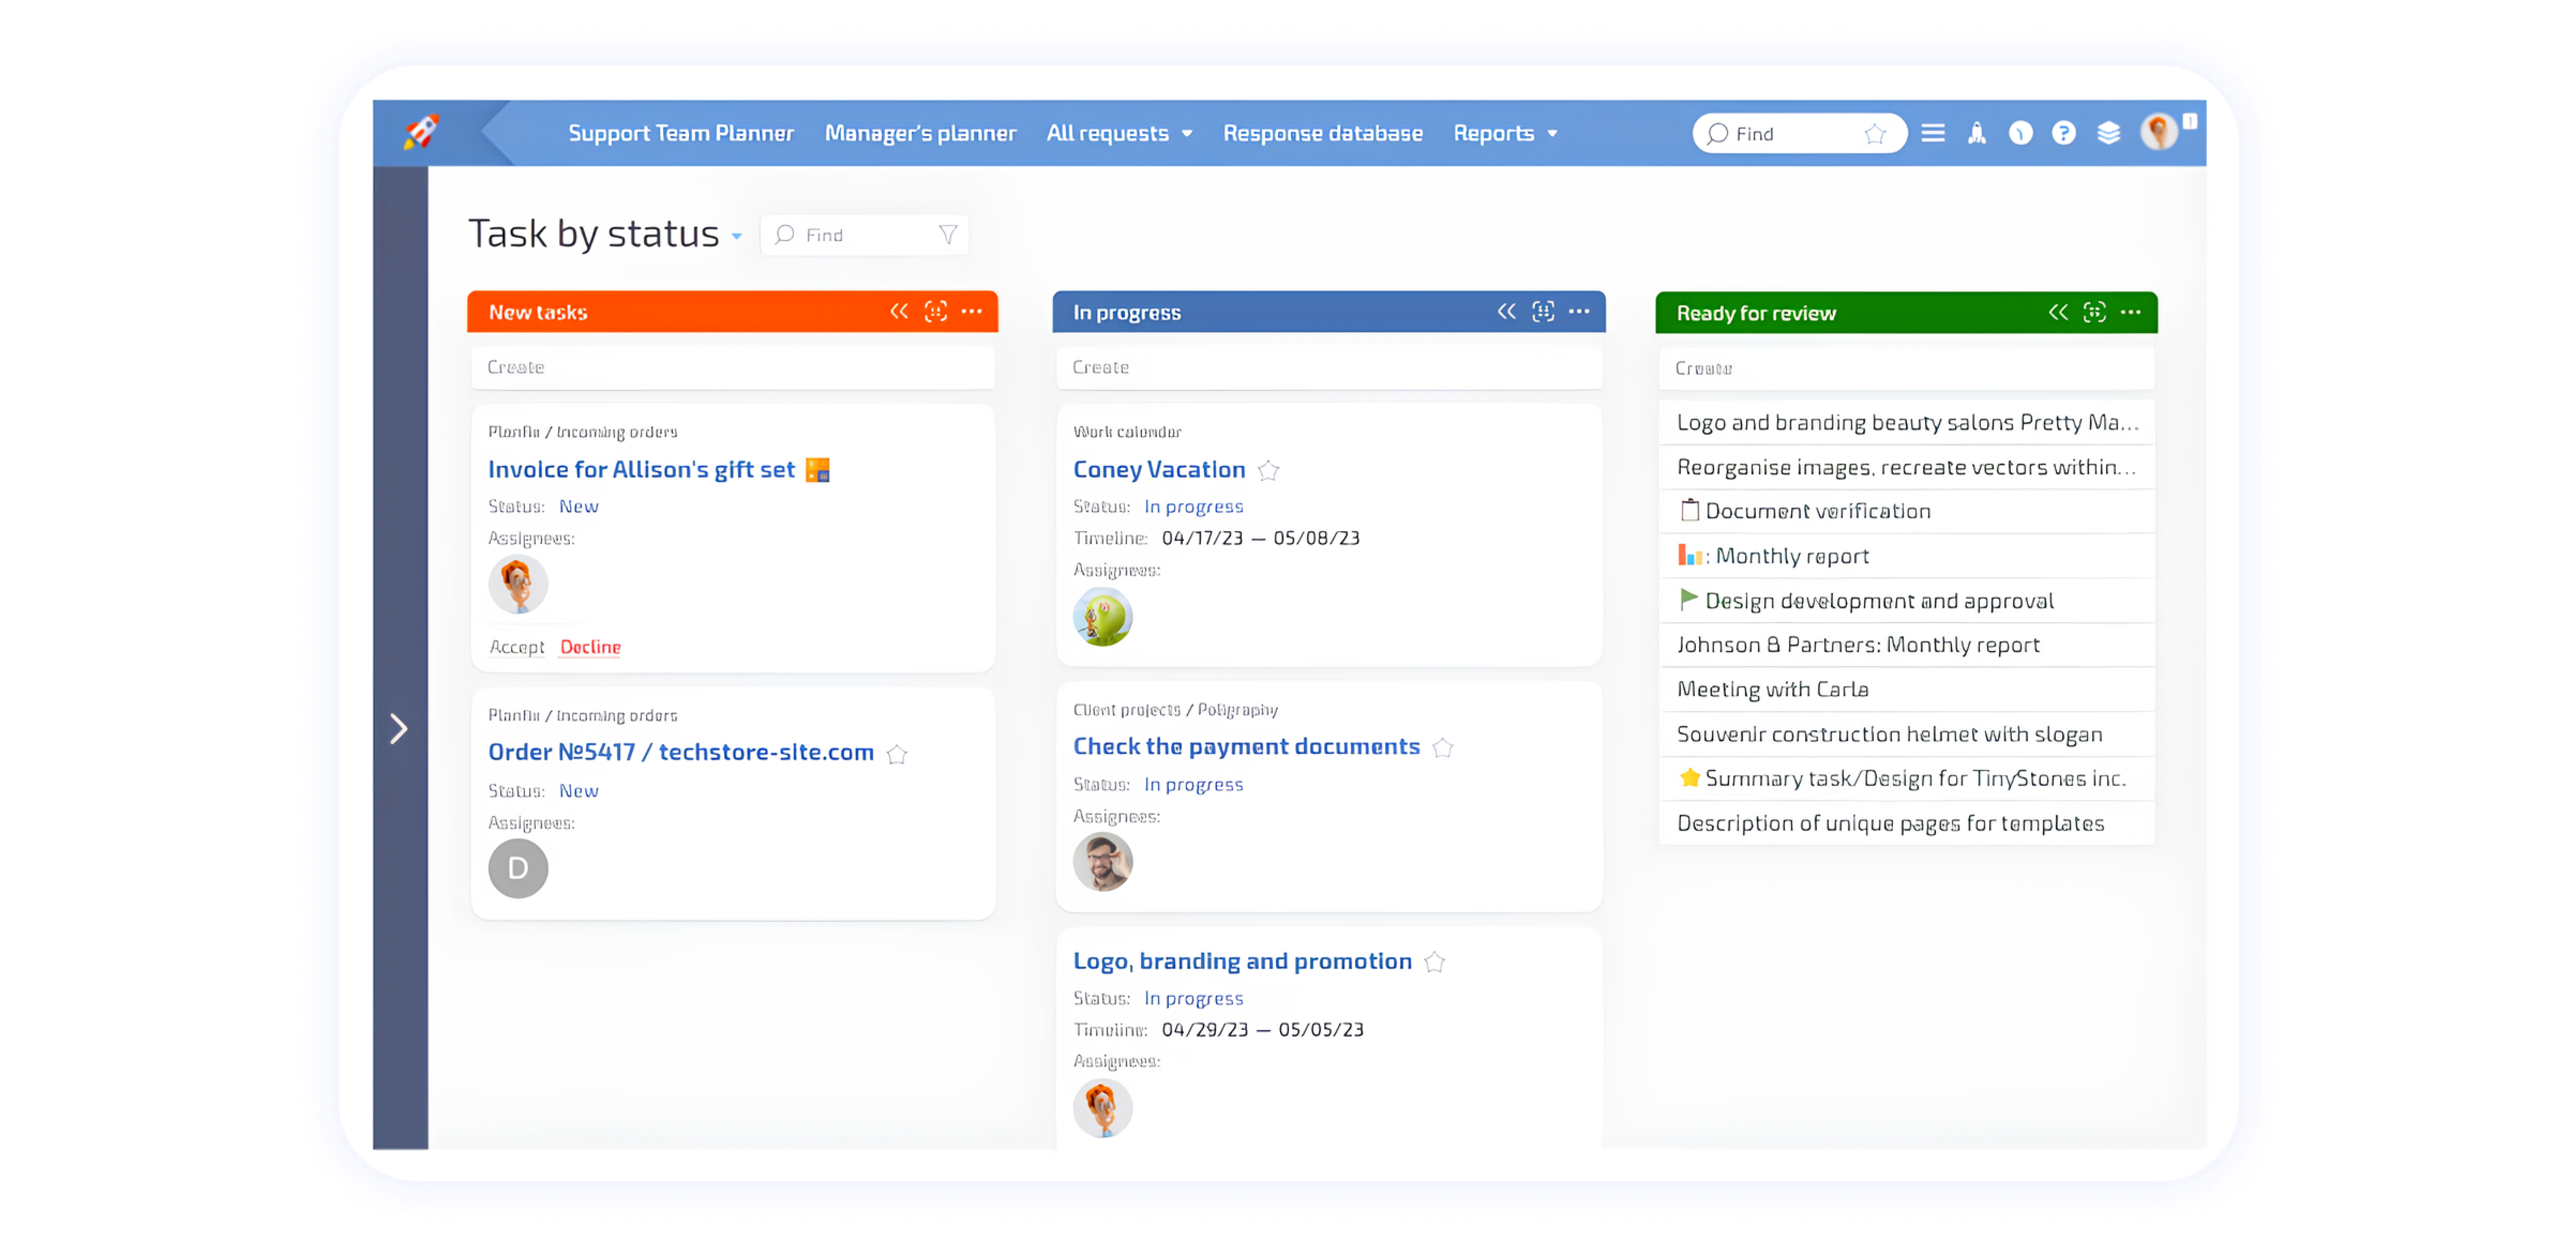Open Response database
This screenshot has width=2576, height=1248.
[1323, 134]
